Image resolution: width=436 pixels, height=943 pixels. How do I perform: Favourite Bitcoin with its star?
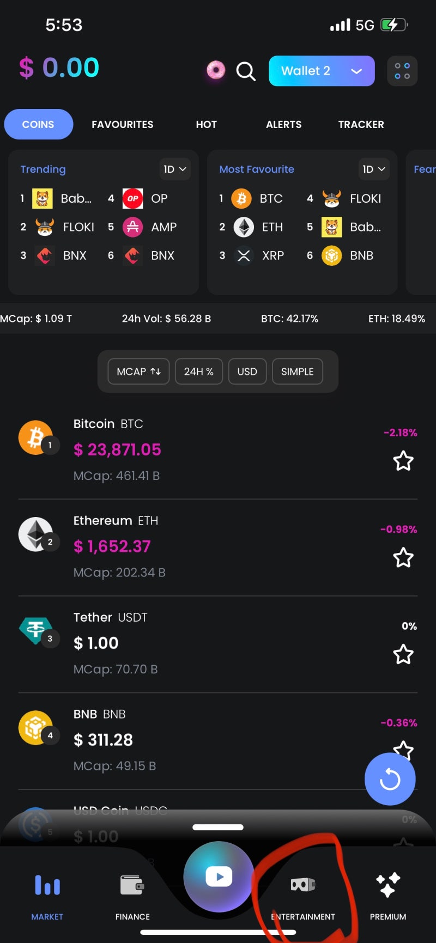click(403, 461)
